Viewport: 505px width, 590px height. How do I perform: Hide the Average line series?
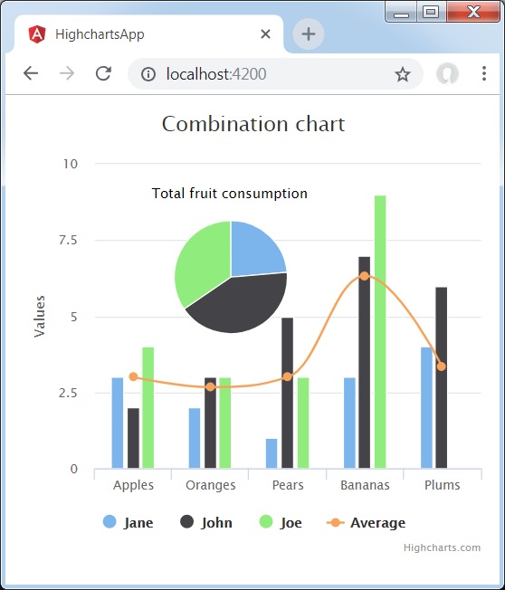click(367, 522)
